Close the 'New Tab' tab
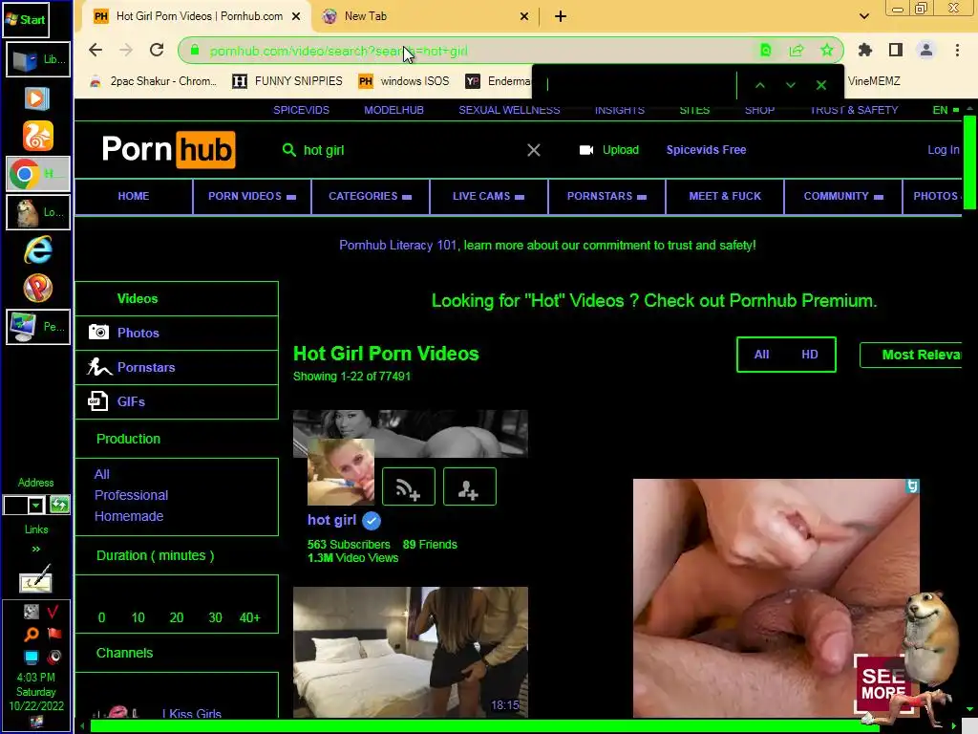Image resolution: width=978 pixels, height=734 pixels. [524, 16]
